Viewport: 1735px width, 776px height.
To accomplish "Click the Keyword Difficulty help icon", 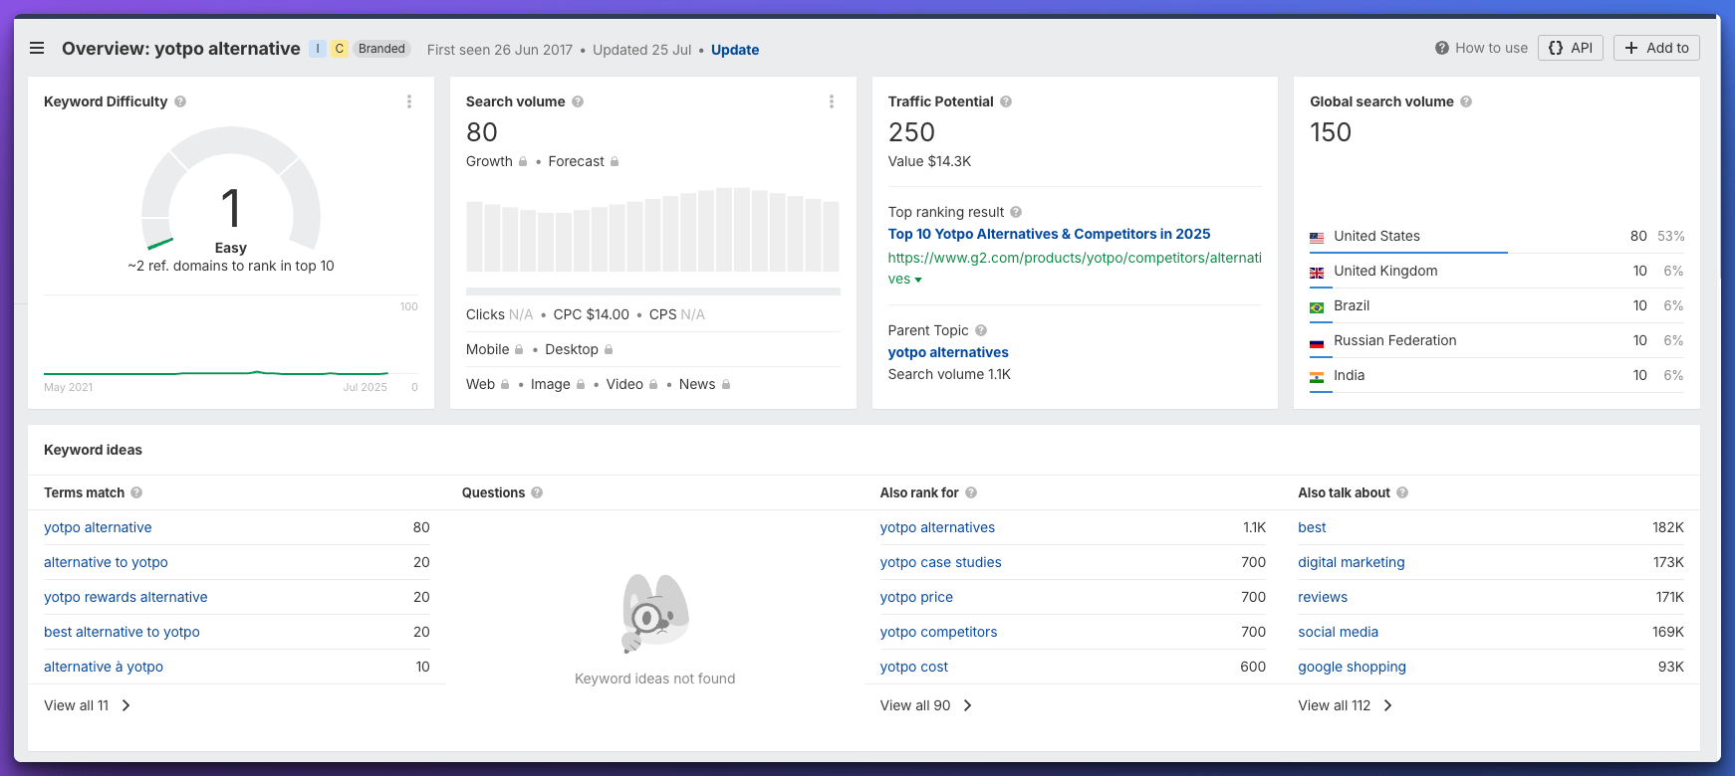I will 180,101.
